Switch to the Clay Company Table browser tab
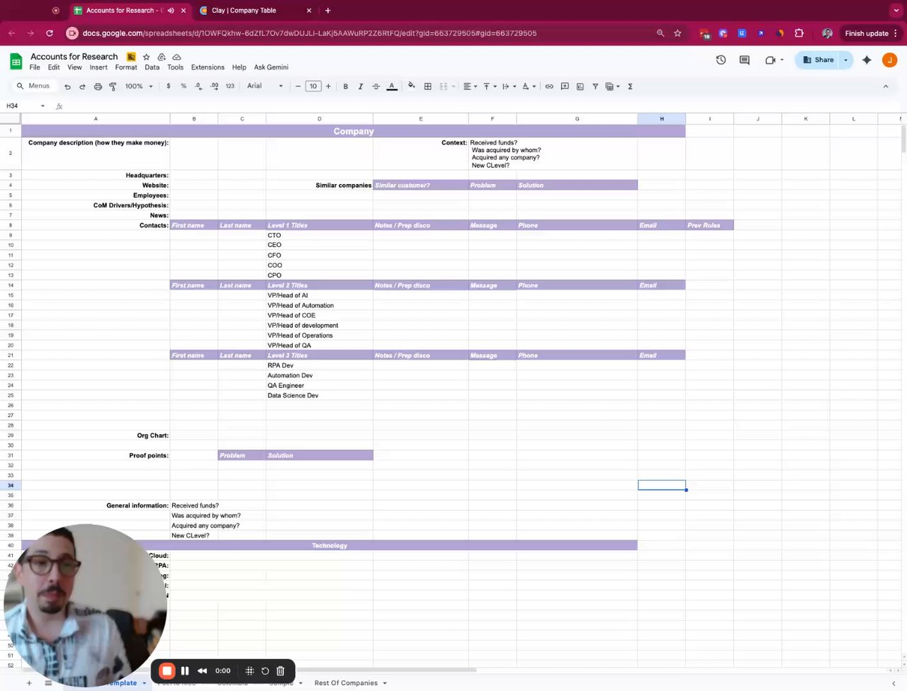907x691 pixels. (x=244, y=11)
